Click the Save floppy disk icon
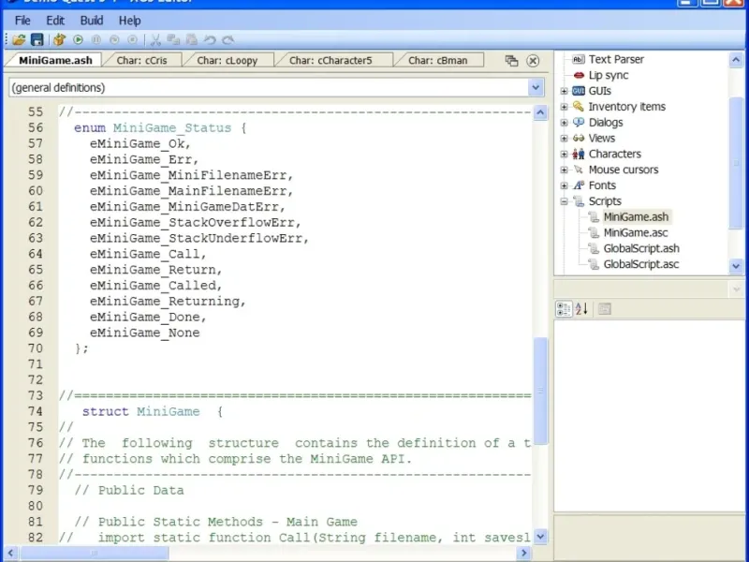Viewport: 749px width, 562px height. pyautogui.click(x=37, y=40)
